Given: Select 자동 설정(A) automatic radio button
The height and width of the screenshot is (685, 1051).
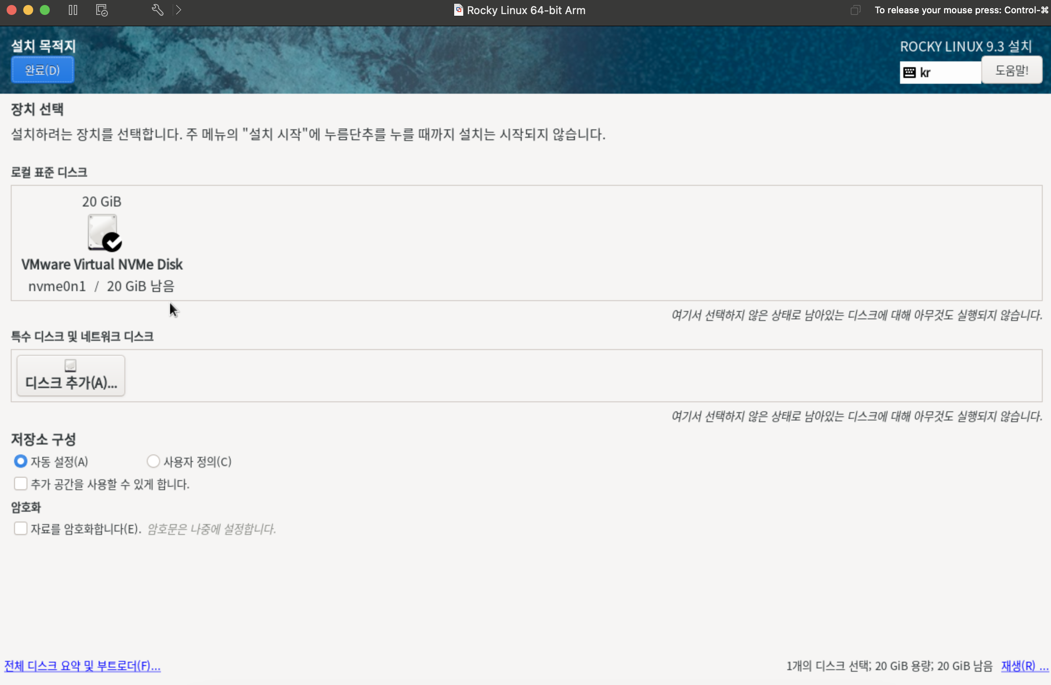Looking at the screenshot, I should (x=20, y=462).
